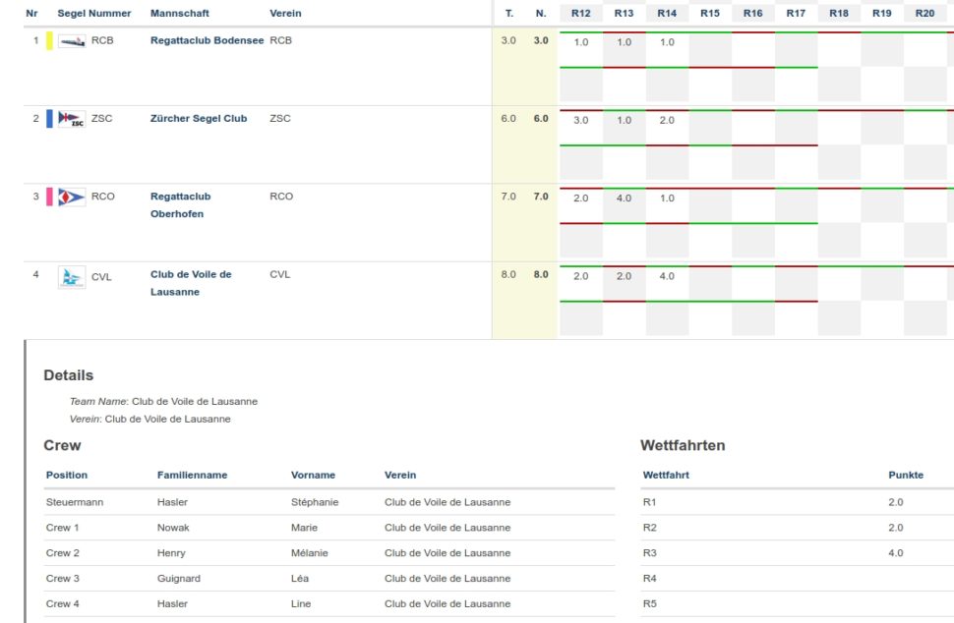Click the RCB boat flag icon

72,41
